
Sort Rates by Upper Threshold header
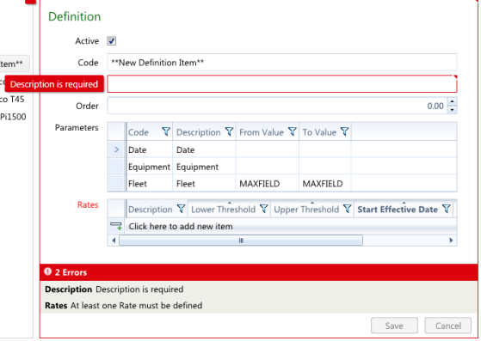point(306,210)
